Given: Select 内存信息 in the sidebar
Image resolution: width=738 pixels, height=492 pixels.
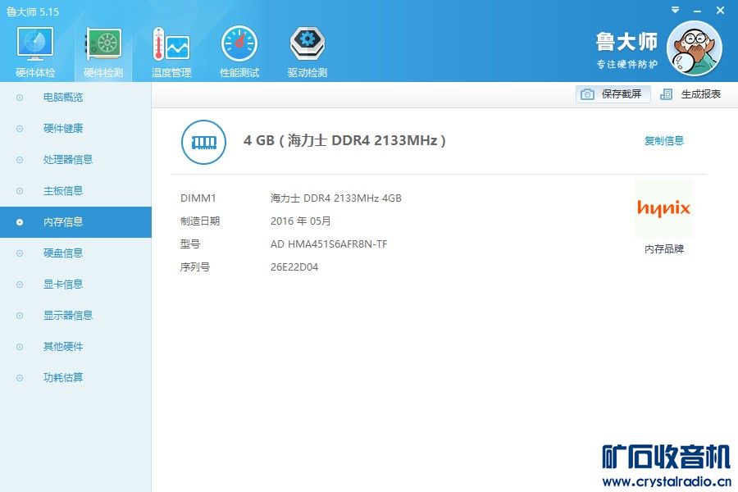Looking at the screenshot, I should coord(75,221).
